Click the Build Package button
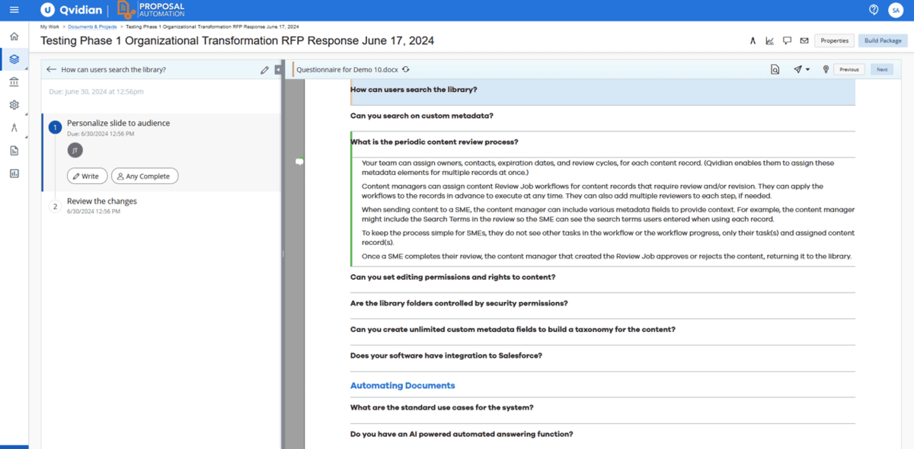Screen dimensions: 914x449 tap(882, 40)
